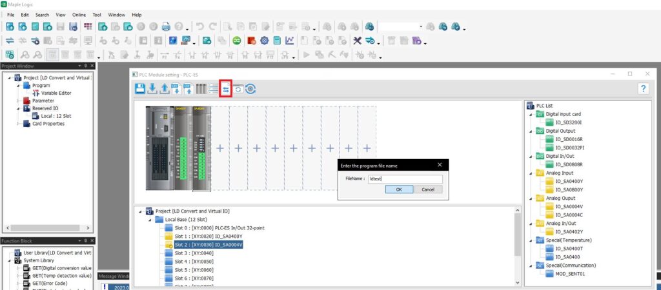Screen dimensions: 661x290
Task: Select IO_SD3200I in PLC List
Action: (x=568, y=122)
